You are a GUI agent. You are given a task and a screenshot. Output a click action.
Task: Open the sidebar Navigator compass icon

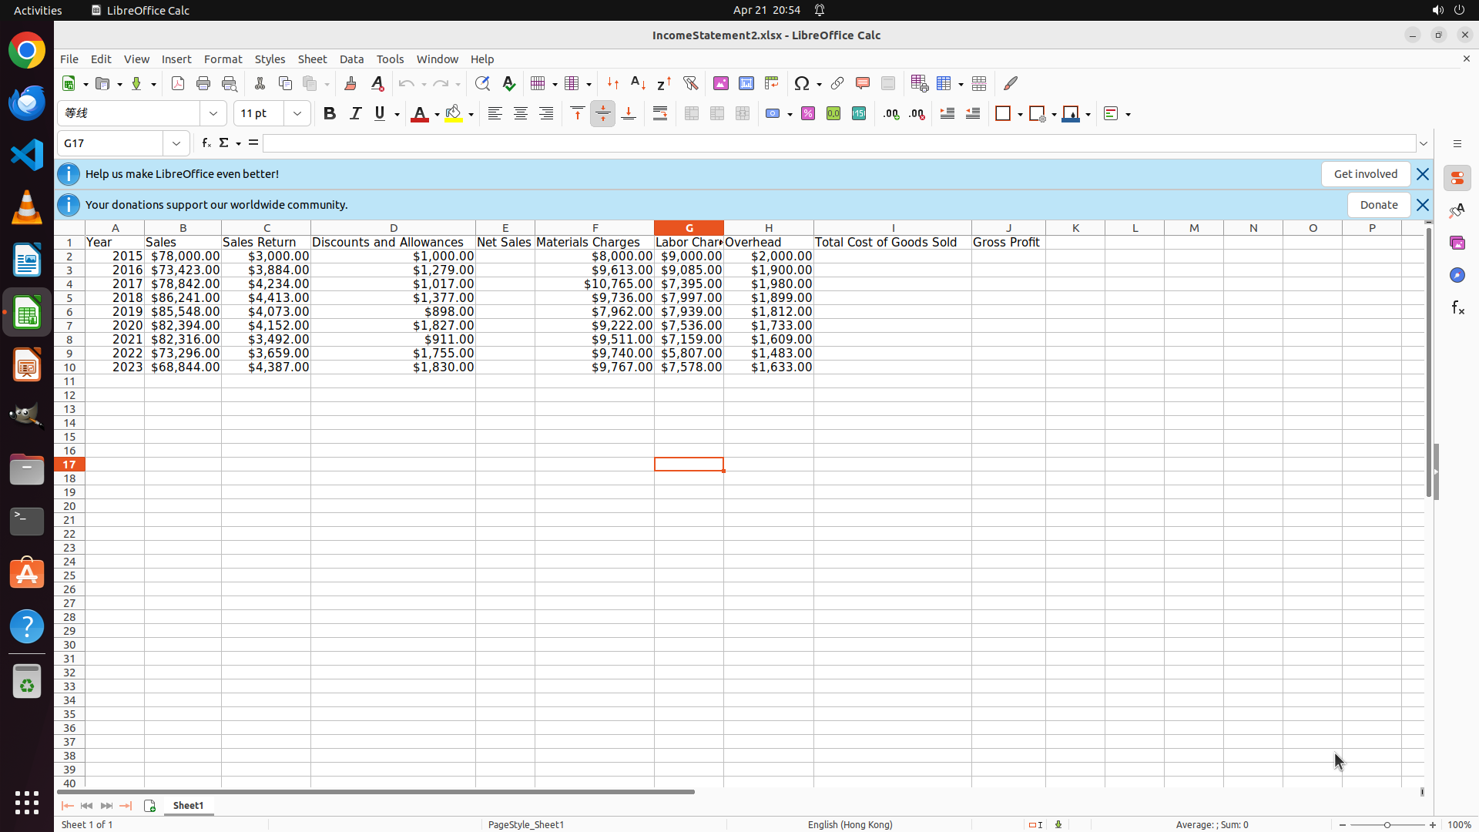pos(1457,276)
